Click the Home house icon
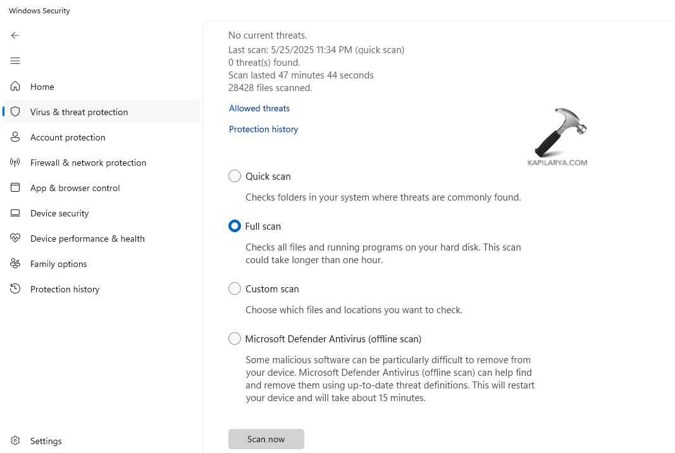The width and height of the screenshot is (675, 453). pyautogui.click(x=15, y=87)
